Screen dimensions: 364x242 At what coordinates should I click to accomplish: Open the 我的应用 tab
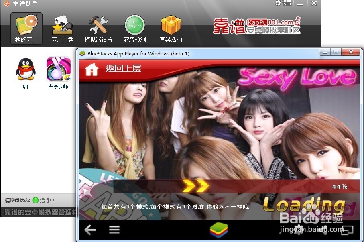(x=26, y=28)
